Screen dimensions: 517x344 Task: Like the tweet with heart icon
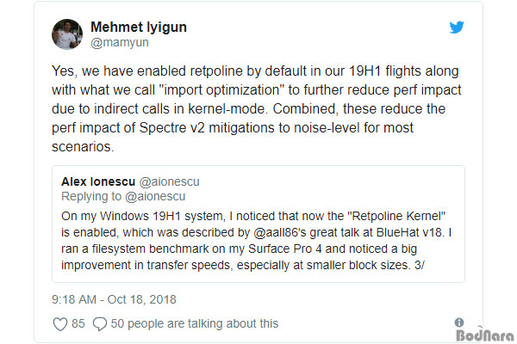coord(60,324)
